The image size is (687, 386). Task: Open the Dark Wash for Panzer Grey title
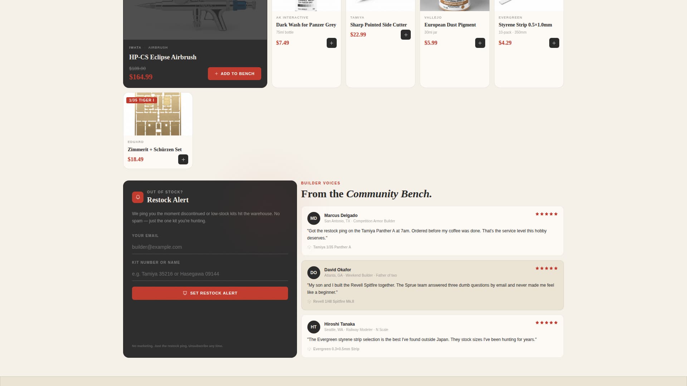pyautogui.click(x=306, y=25)
